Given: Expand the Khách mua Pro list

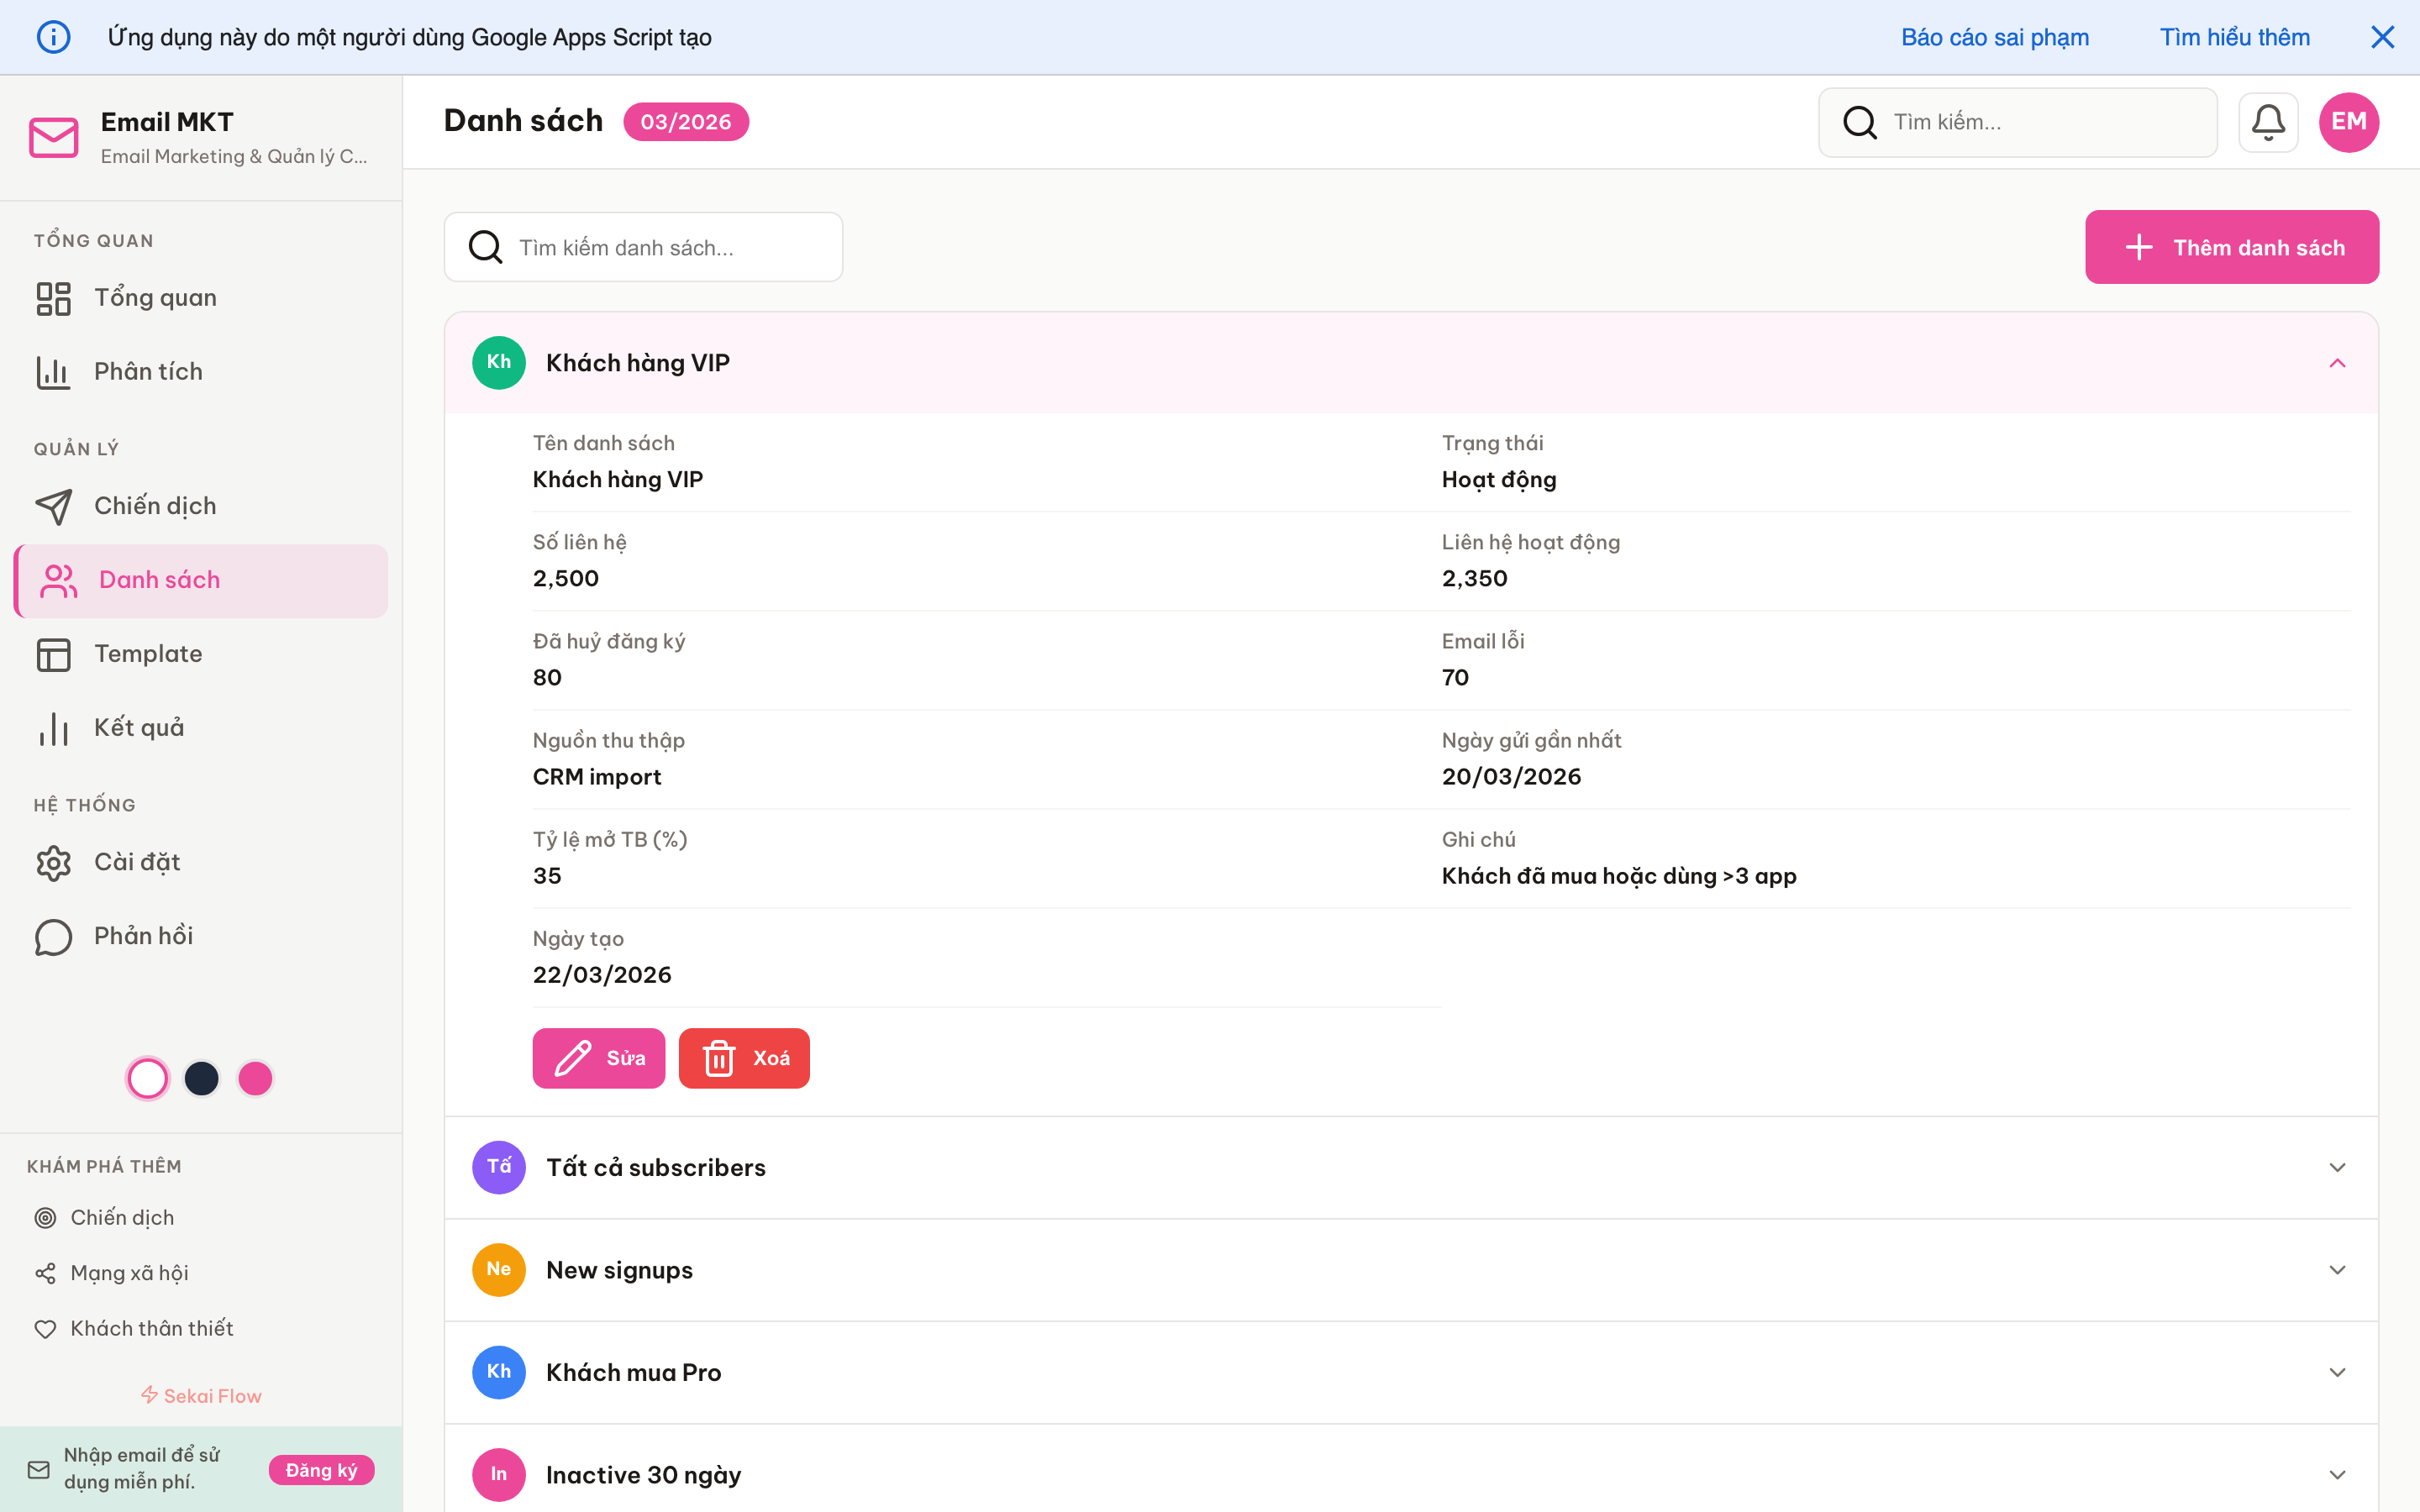Looking at the screenshot, I should coord(2337,1371).
